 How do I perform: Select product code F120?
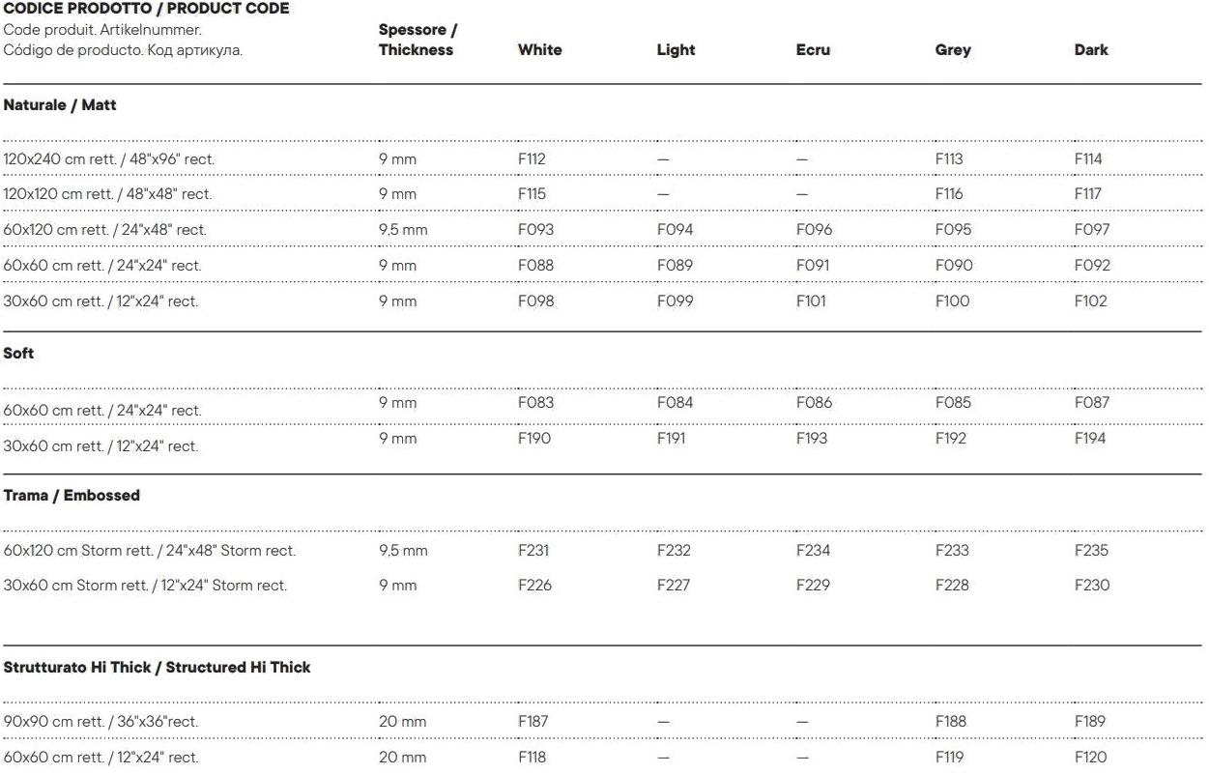[x=1090, y=758]
